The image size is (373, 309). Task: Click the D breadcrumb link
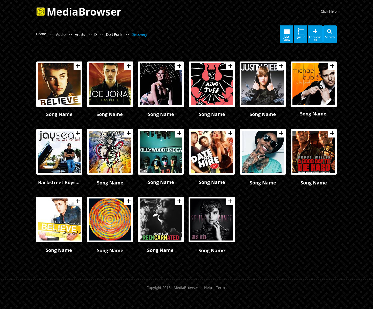pos(96,35)
